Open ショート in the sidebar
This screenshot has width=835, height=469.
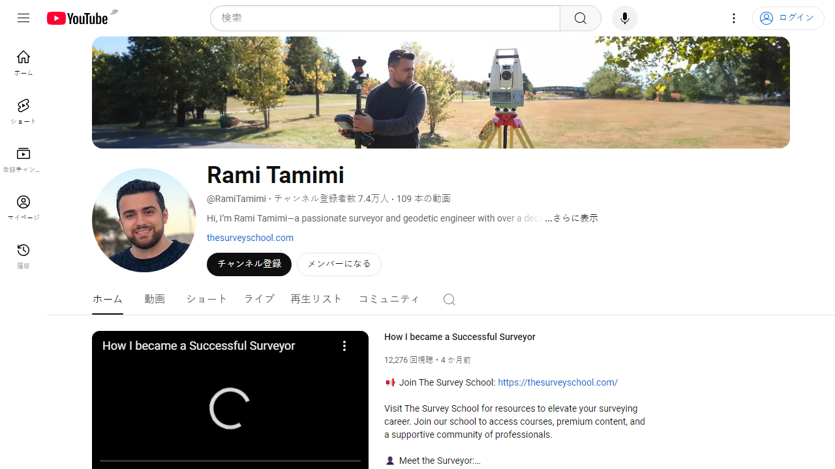(x=23, y=111)
